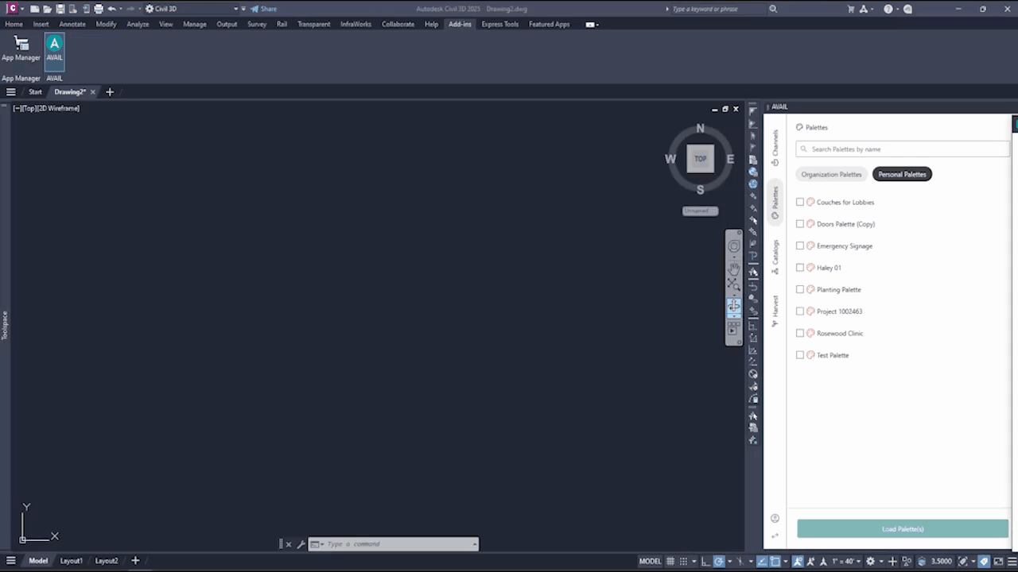Open a file using the folder icon
Screen dimensions: 1018x572
pos(48,9)
